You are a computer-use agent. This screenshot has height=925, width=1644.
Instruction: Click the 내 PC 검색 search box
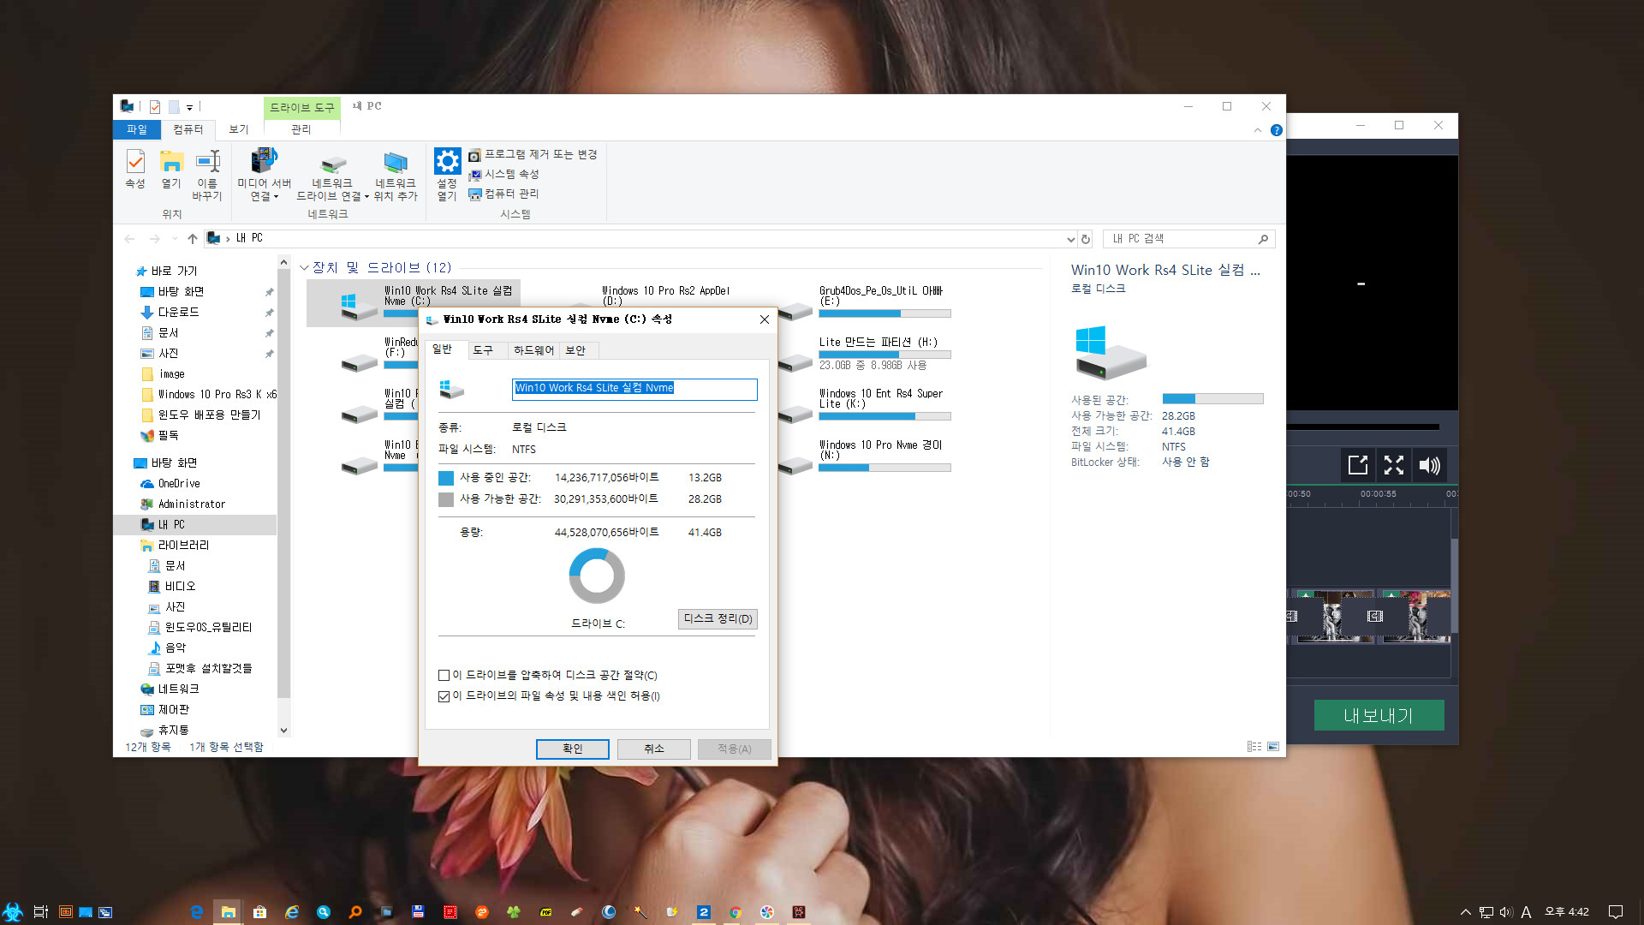[1188, 239]
